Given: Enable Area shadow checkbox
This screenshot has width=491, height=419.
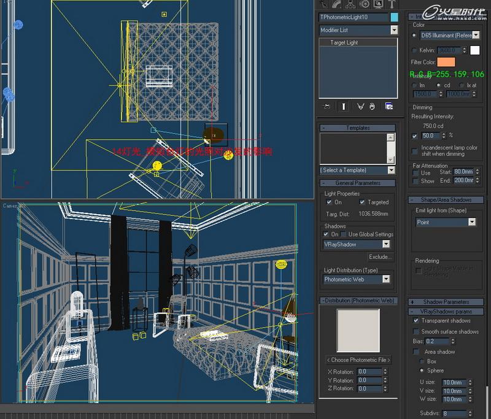Looking at the screenshot, I should click(x=416, y=352).
